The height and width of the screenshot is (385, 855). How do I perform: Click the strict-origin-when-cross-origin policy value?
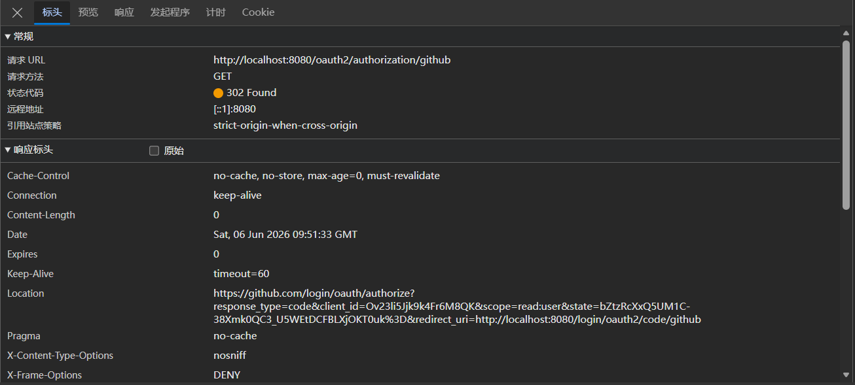point(285,126)
